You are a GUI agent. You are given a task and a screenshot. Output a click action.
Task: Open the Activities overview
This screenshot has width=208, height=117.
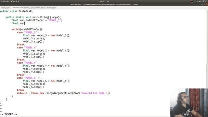pos(5,1)
